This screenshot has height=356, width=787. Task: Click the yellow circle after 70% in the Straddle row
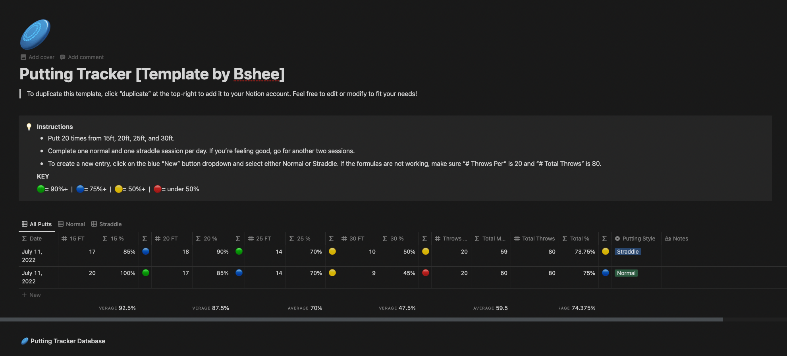[x=332, y=251]
